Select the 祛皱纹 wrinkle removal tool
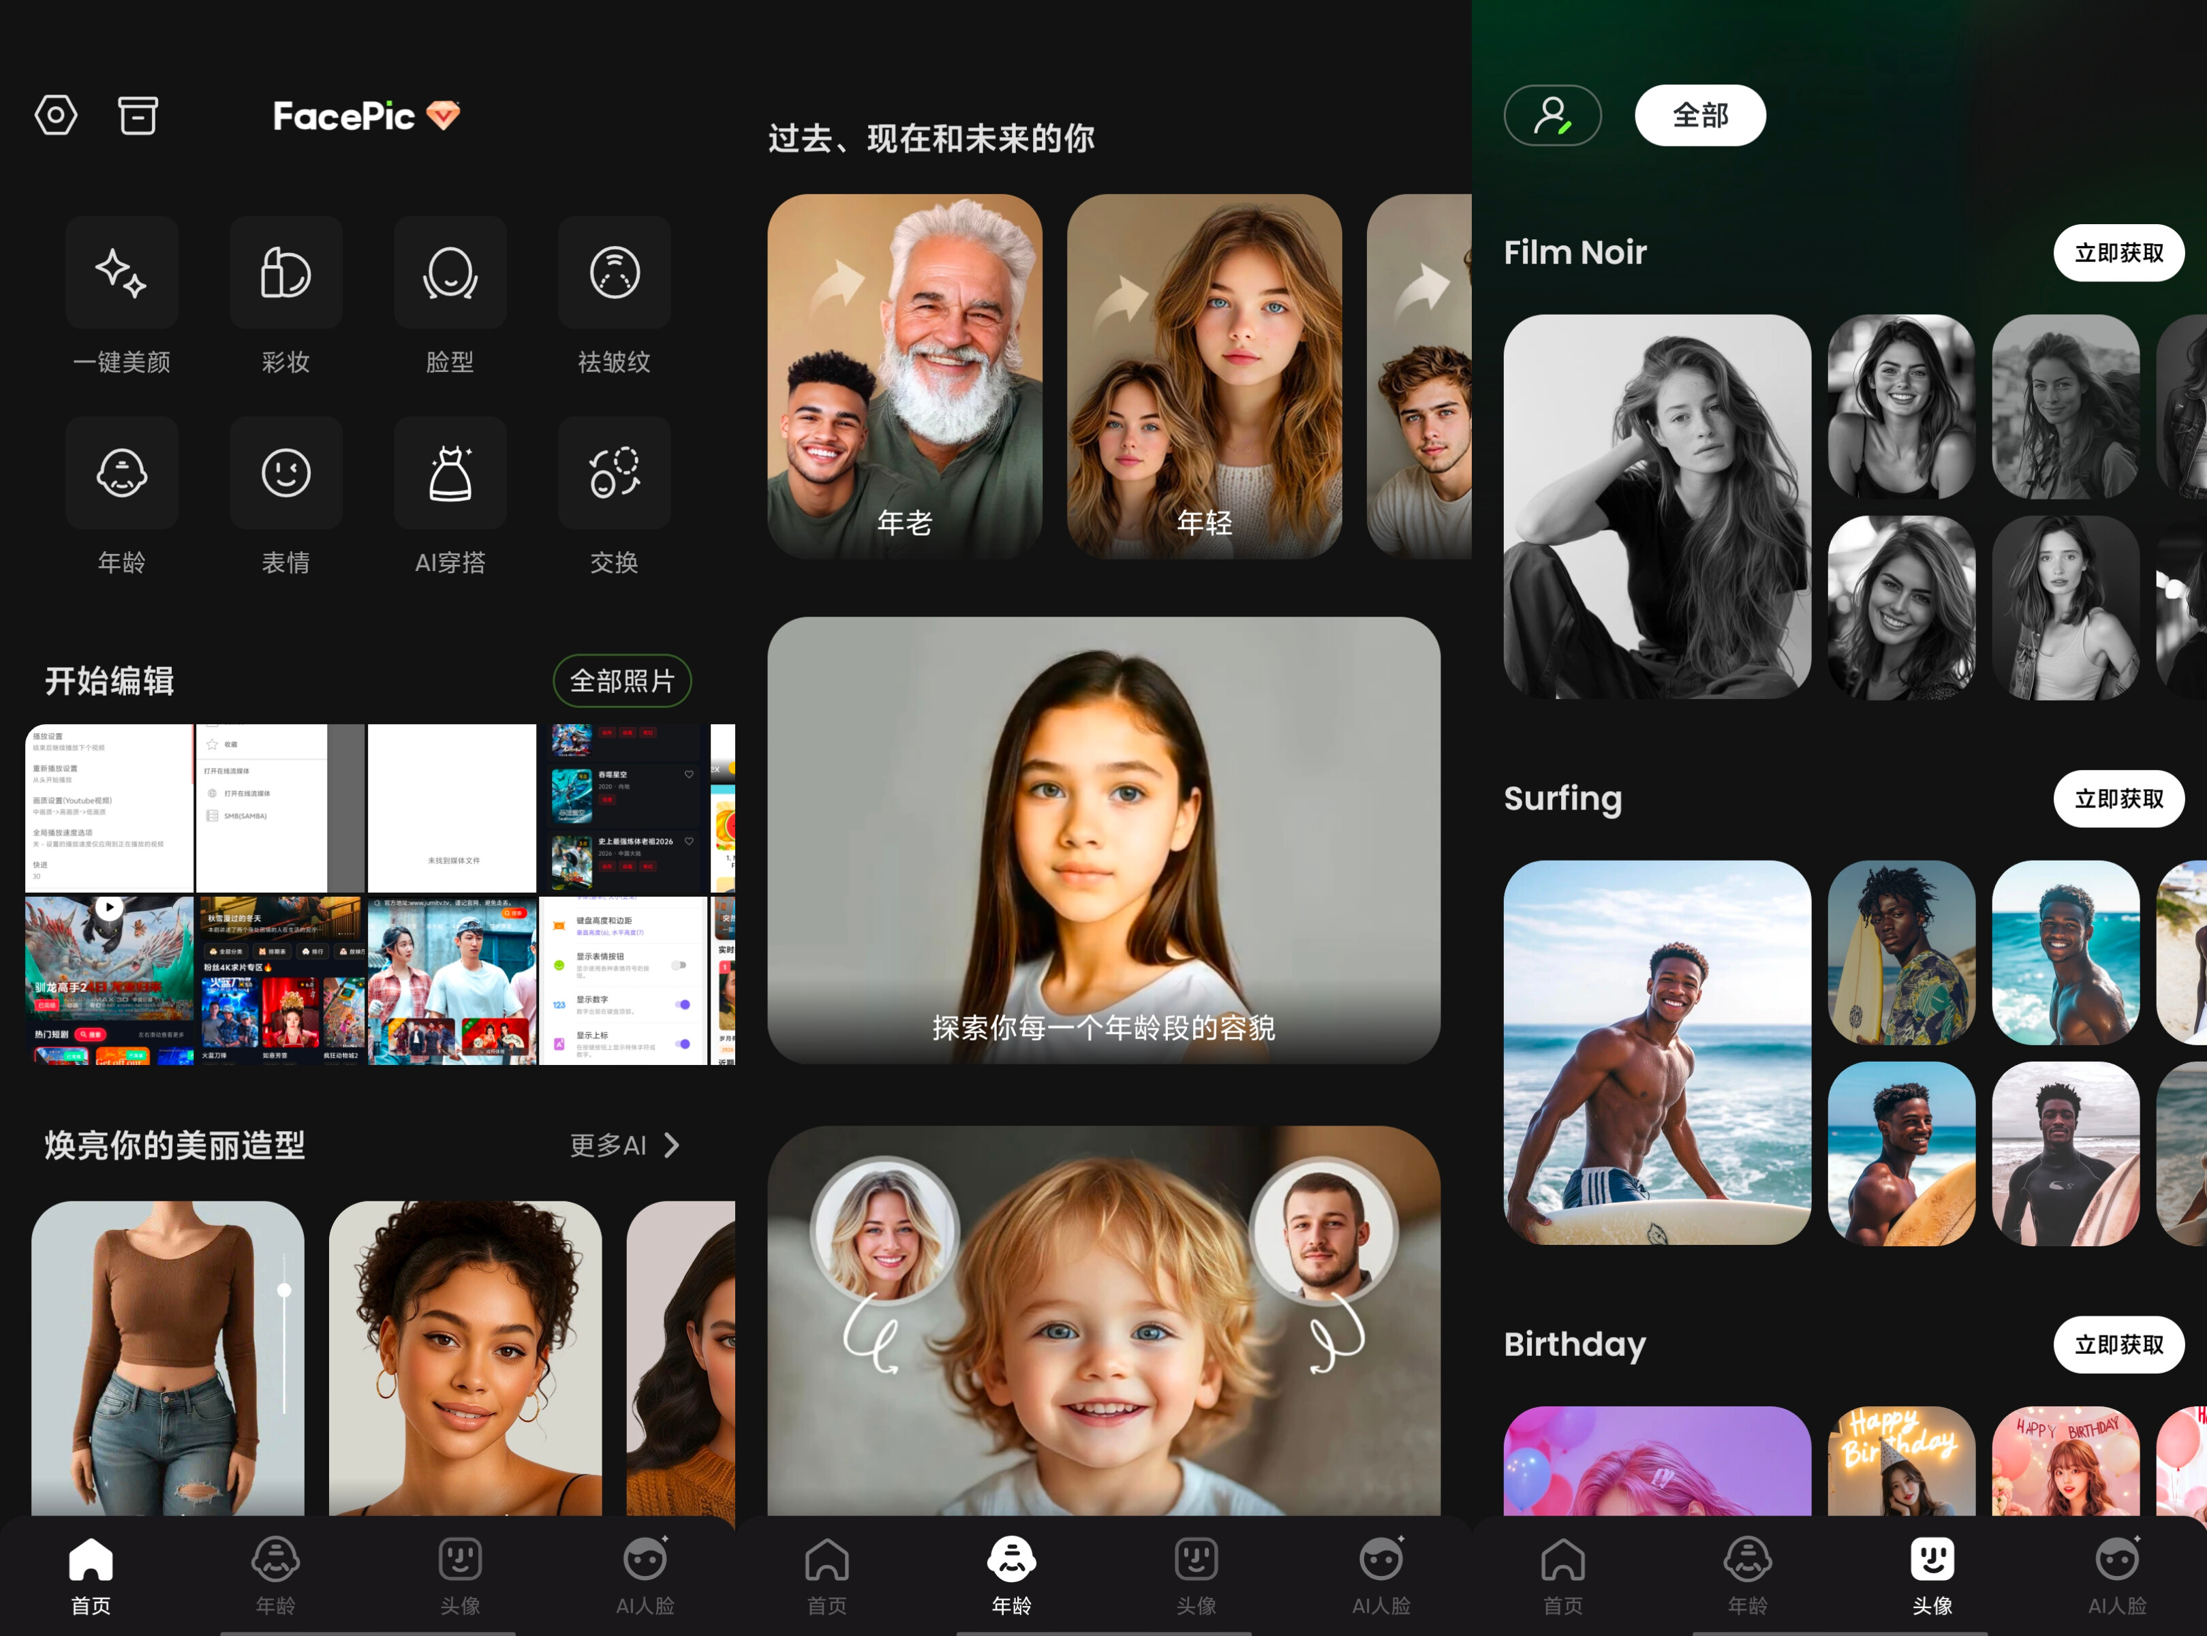The height and width of the screenshot is (1636, 2207). pyautogui.click(x=614, y=273)
